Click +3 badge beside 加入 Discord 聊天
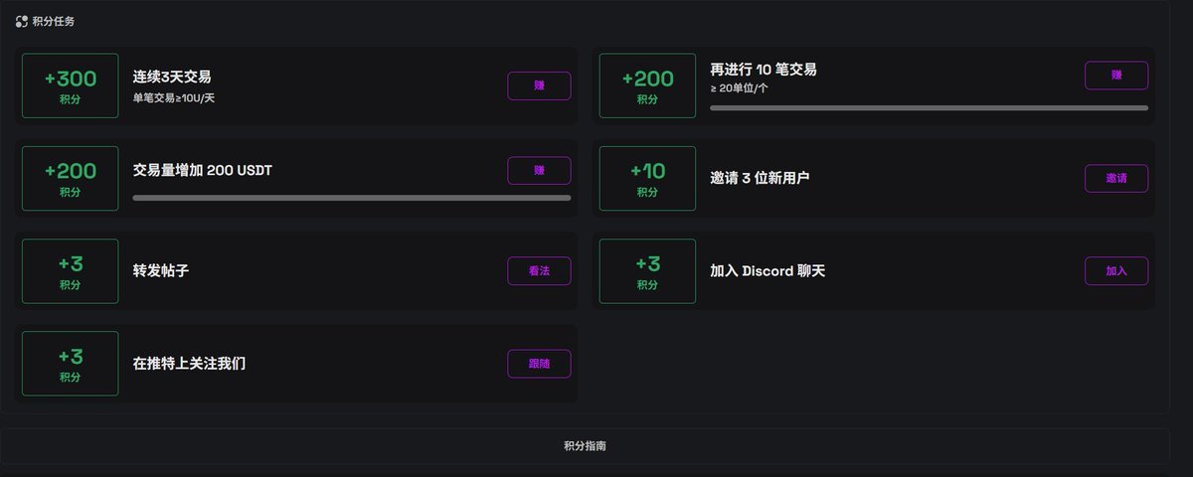Image resolution: width=1193 pixels, height=477 pixels. coord(647,270)
